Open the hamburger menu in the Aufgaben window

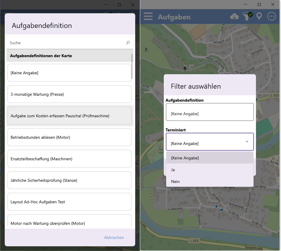pyautogui.click(x=148, y=16)
